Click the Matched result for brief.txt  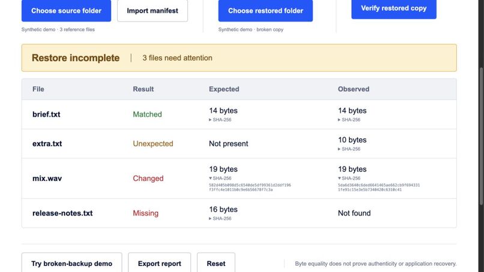(147, 114)
